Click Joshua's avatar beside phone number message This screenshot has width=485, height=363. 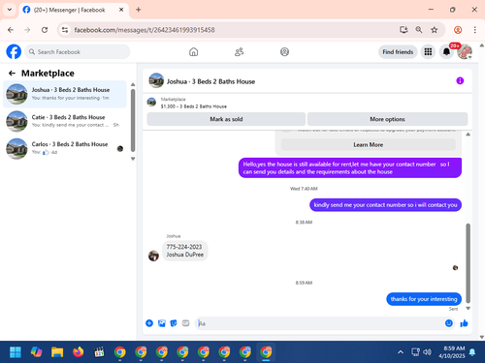[x=153, y=256]
